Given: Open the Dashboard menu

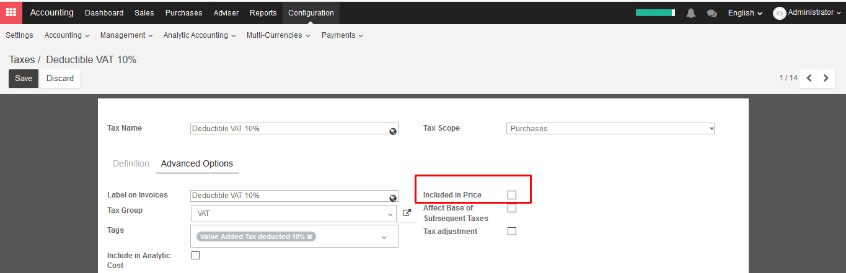Looking at the screenshot, I should tap(104, 12).
